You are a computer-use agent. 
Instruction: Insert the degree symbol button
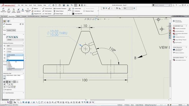click(7, 84)
